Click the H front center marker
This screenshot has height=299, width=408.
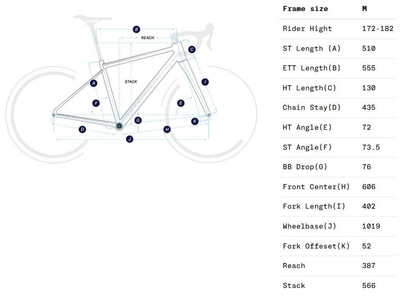tap(167, 129)
